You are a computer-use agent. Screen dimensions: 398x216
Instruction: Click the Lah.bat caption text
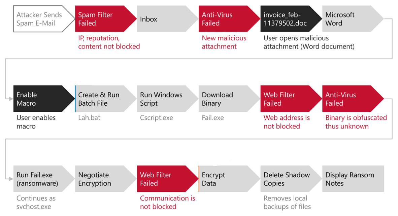(89, 118)
